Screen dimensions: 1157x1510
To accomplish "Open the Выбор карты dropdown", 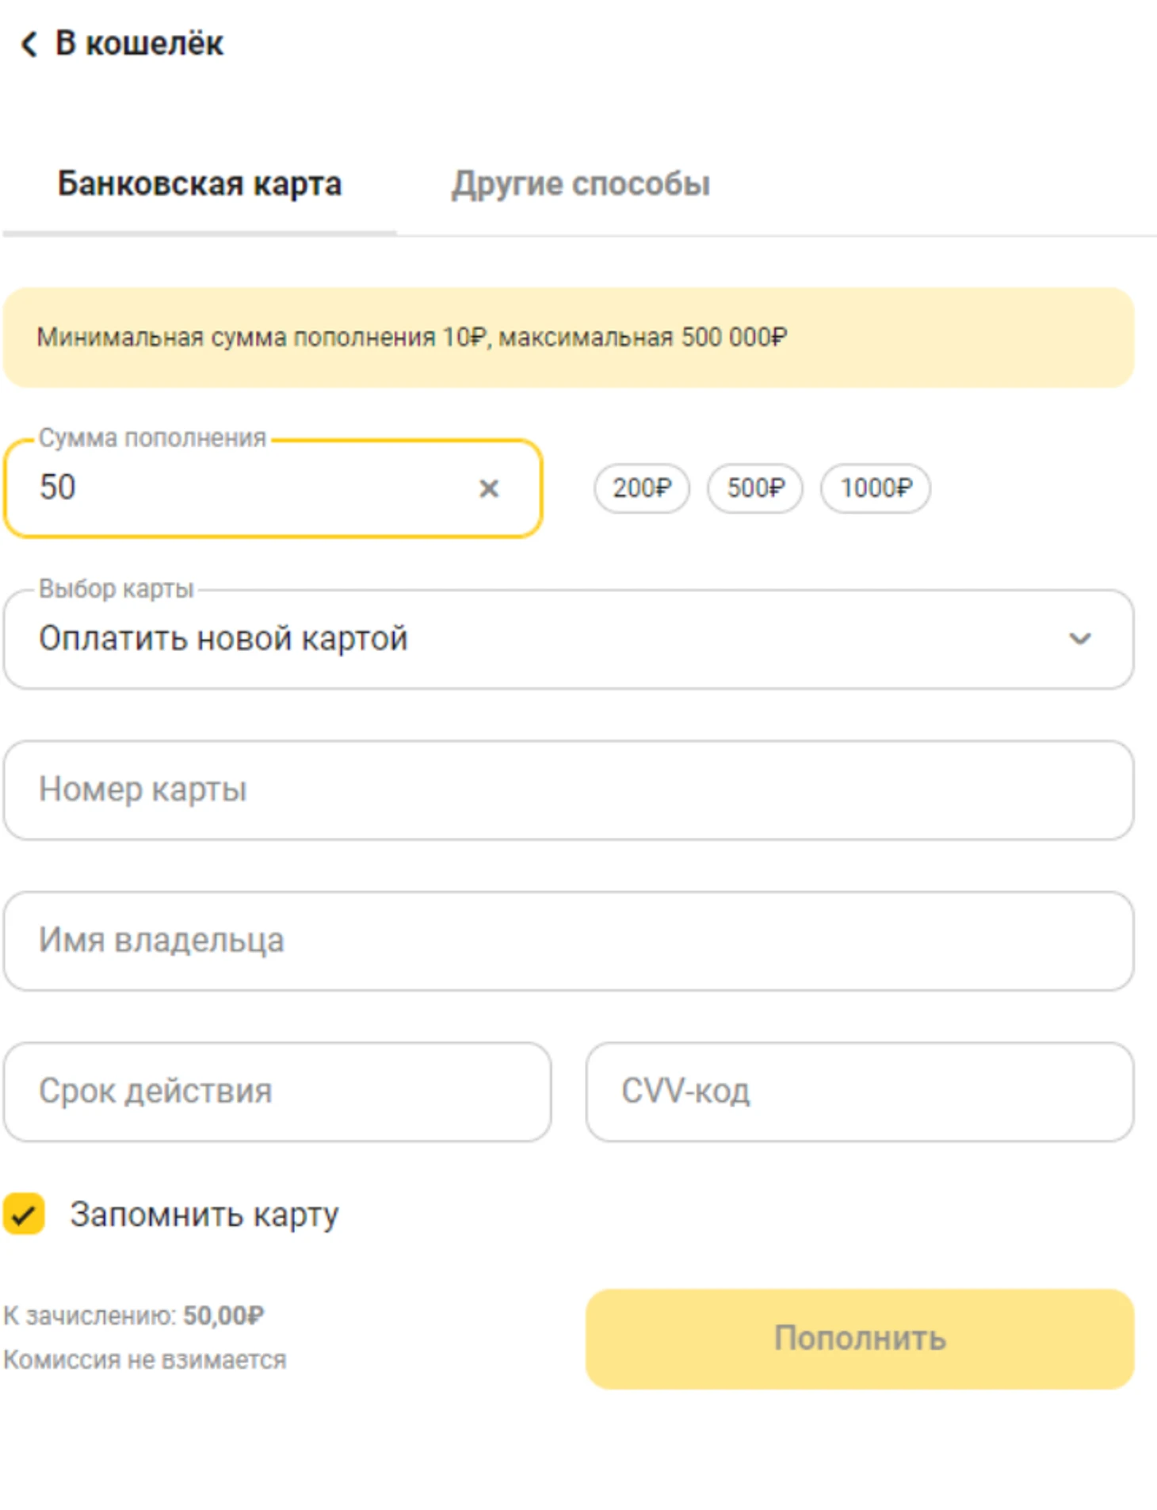I will pos(555,638).
